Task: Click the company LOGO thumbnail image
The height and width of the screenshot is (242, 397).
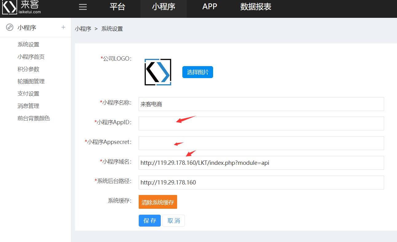Action: click(x=158, y=72)
